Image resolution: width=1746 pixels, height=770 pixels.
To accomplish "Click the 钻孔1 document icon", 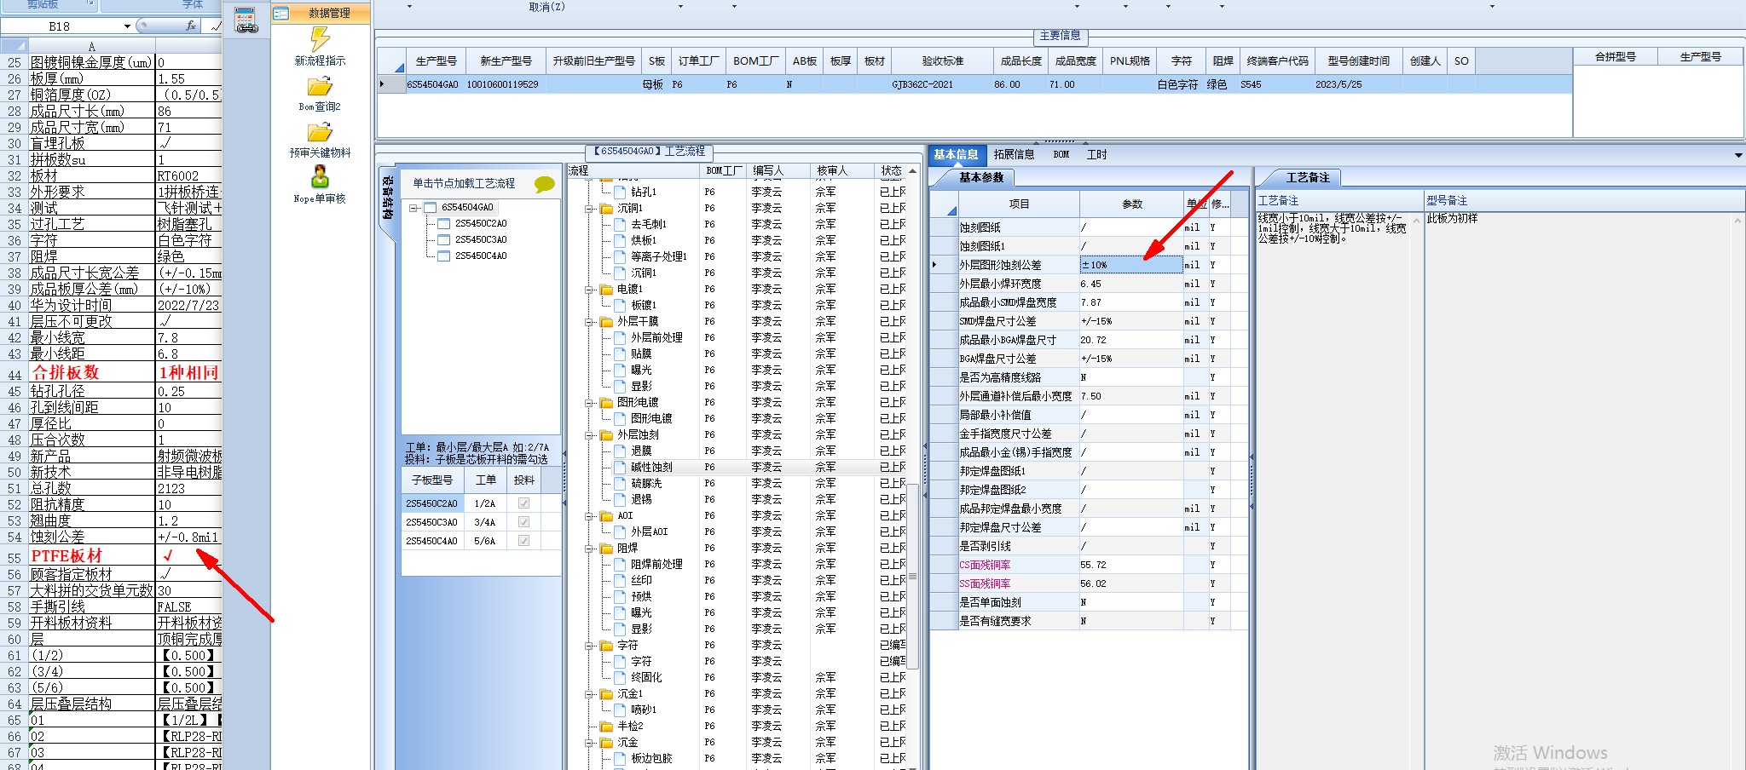I will pos(620,192).
